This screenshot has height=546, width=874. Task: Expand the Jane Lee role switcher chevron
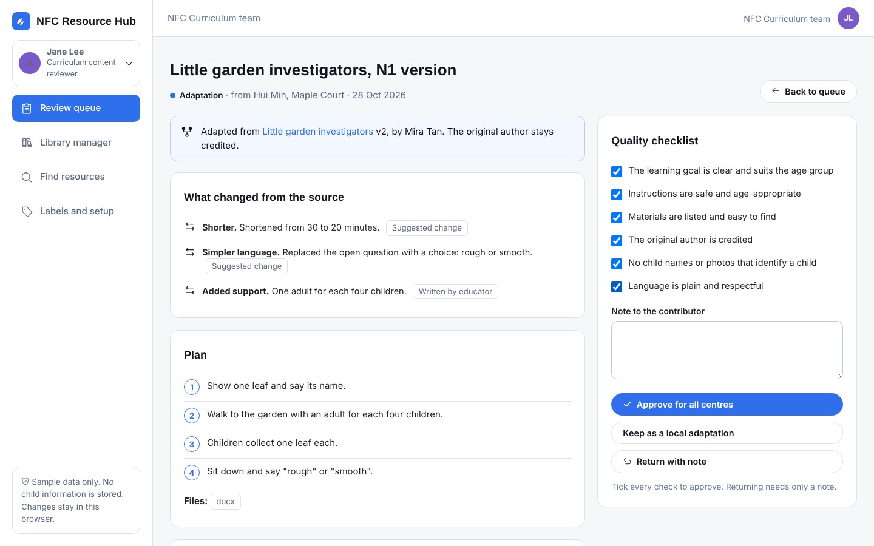pos(129,63)
